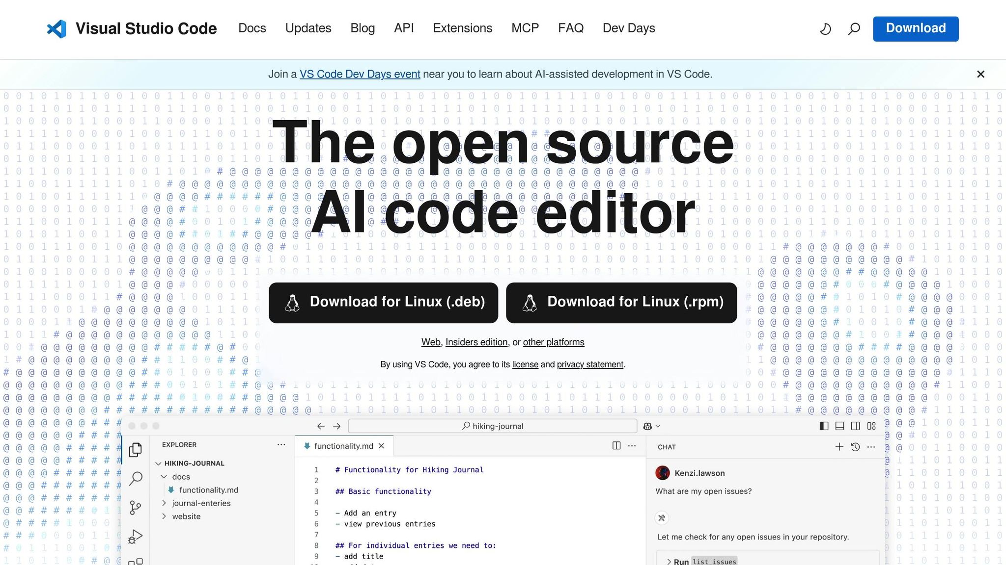Open the API nav link
This screenshot has height=565, width=1006.
click(x=404, y=28)
